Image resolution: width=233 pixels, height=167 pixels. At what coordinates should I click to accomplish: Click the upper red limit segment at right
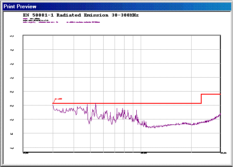click(x=211, y=94)
